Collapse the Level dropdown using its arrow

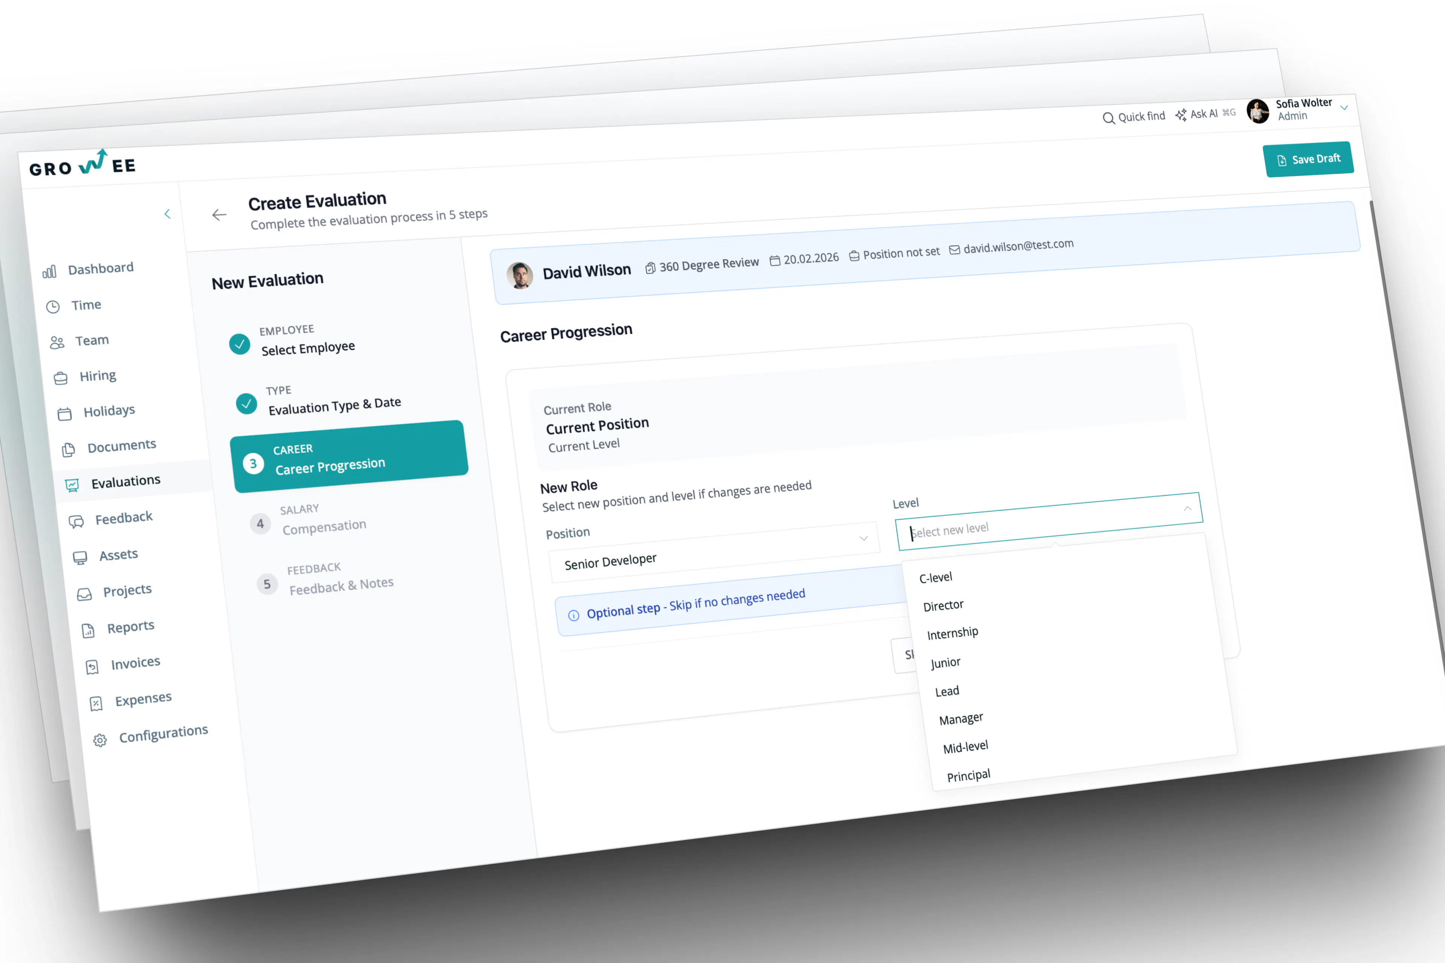[x=1187, y=509]
